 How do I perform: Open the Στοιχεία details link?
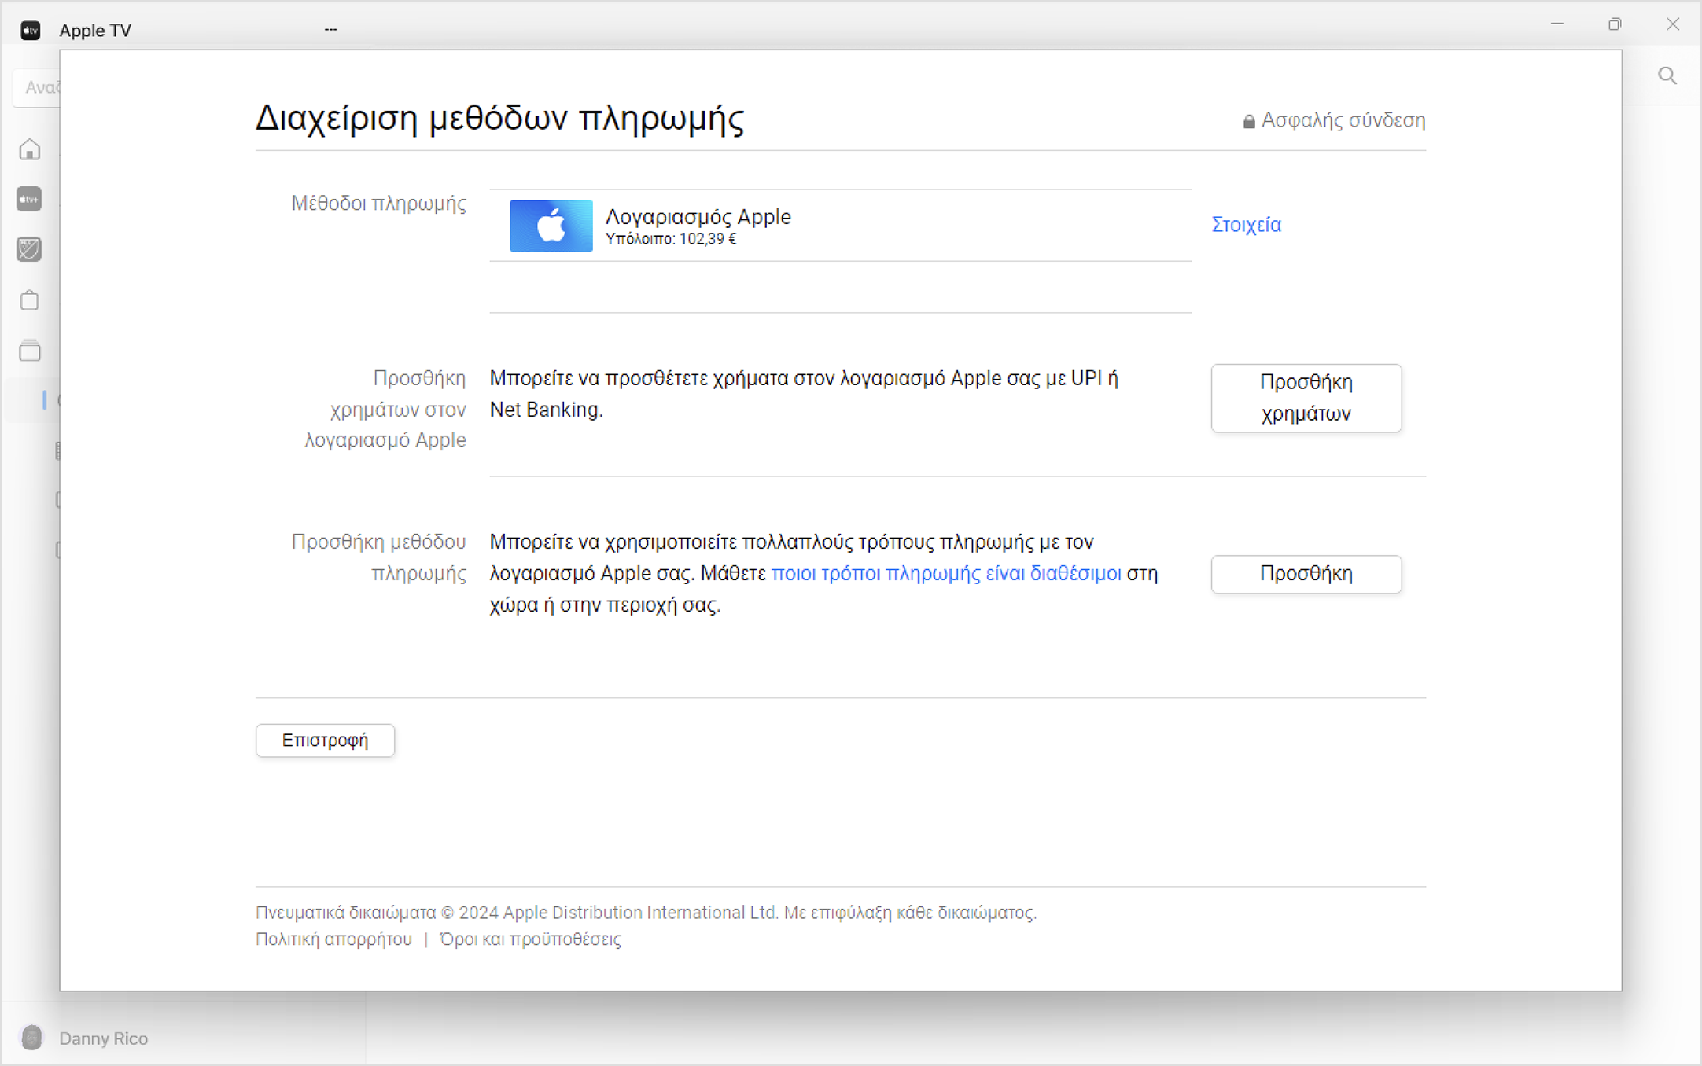[1246, 225]
